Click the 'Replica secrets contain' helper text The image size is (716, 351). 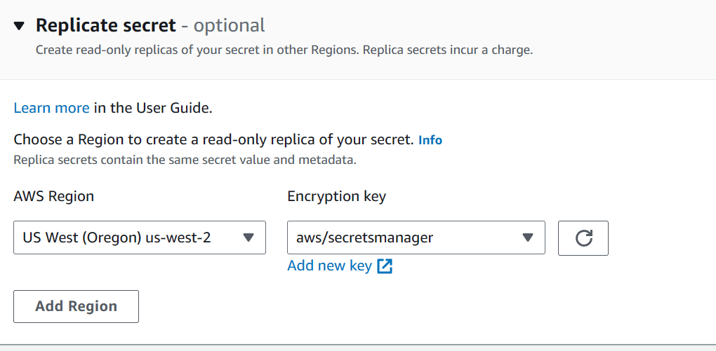185,160
